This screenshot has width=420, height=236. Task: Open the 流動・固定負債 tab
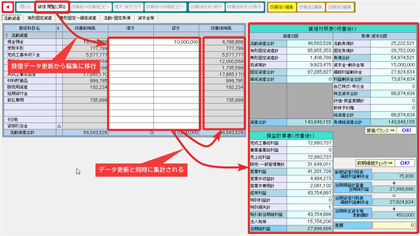pos(117,18)
